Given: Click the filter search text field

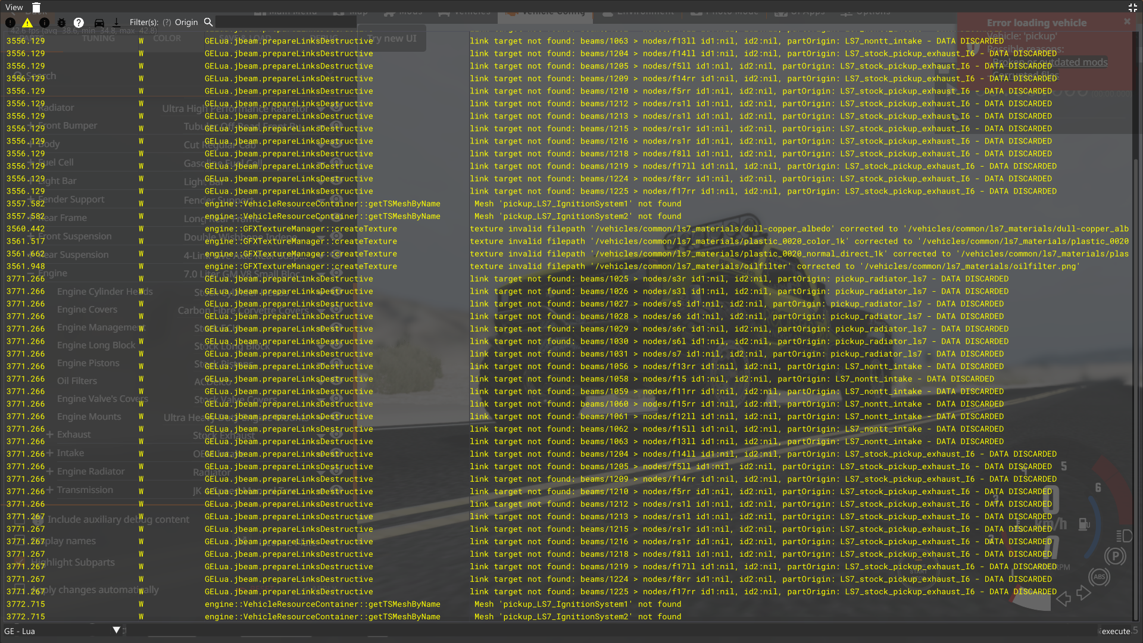Looking at the screenshot, I should [x=286, y=22].
